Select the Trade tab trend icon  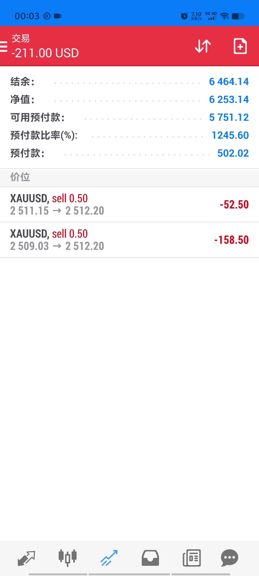(x=109, y=558)
